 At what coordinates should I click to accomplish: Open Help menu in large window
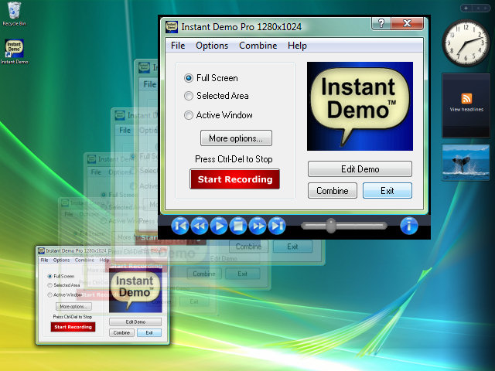click(x=297, y=46)
